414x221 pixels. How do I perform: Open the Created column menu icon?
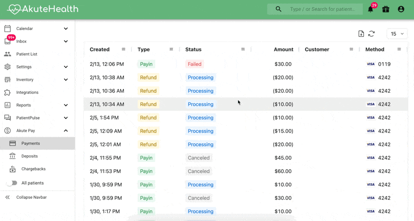[x=123, y=49]
